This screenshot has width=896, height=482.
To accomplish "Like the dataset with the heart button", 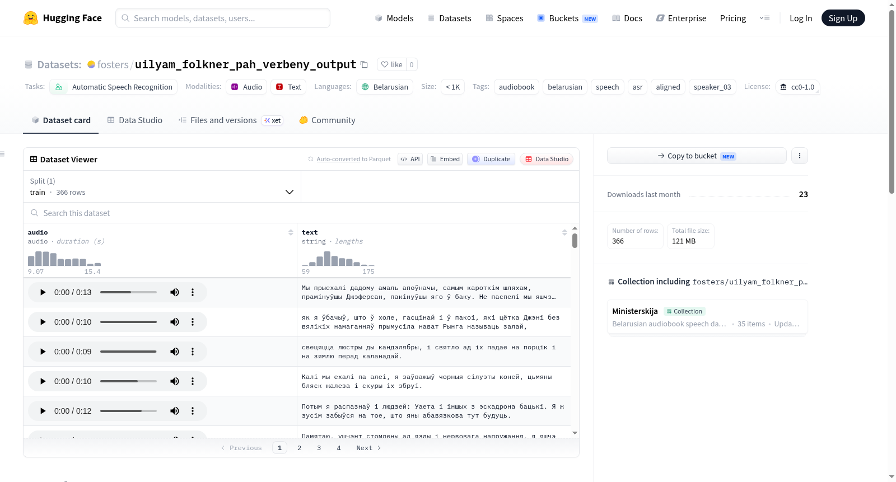I will coord(391,64).
